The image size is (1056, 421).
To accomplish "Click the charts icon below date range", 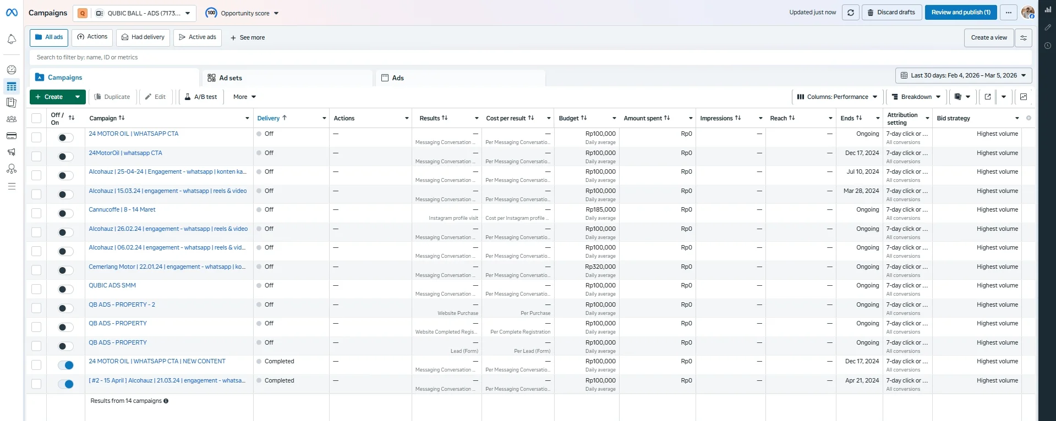I will click(x=1023, y=97).
